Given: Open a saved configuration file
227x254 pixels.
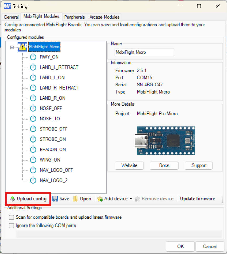Looking at the screenshot, I should (82, 199).
